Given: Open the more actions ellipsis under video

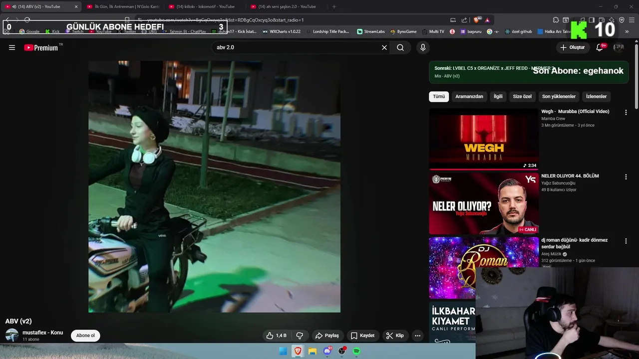Looking at the screenshot, I should [418, 336].
